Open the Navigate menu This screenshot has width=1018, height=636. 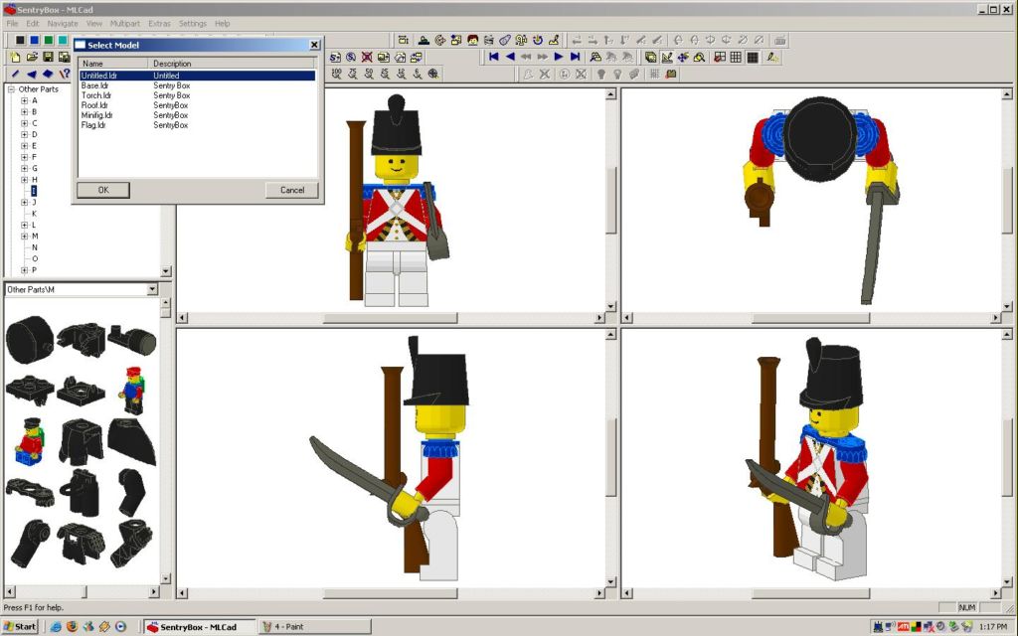pyautogui.click(x=63, y=24)
